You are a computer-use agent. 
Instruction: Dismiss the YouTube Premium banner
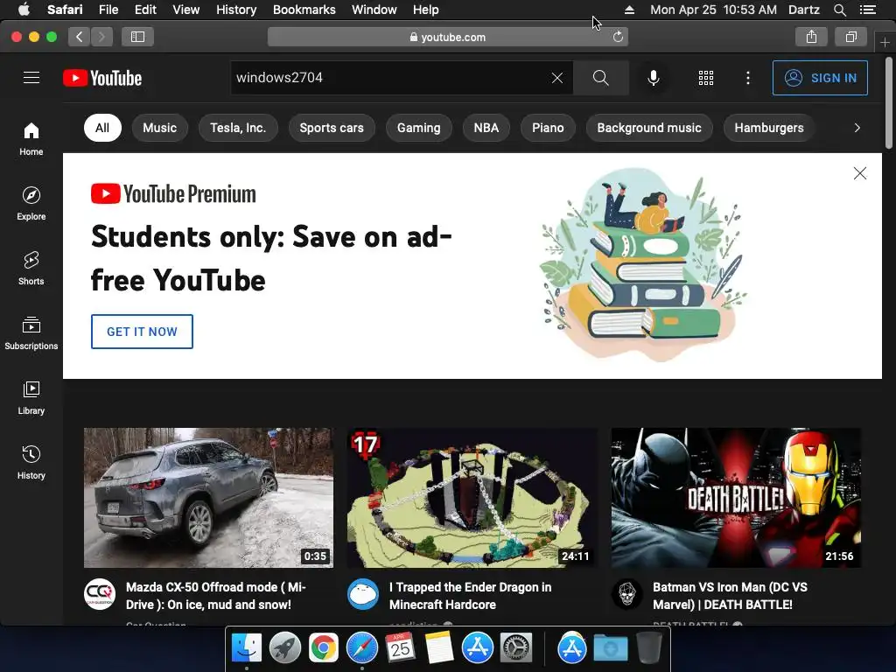pos(859,173)
